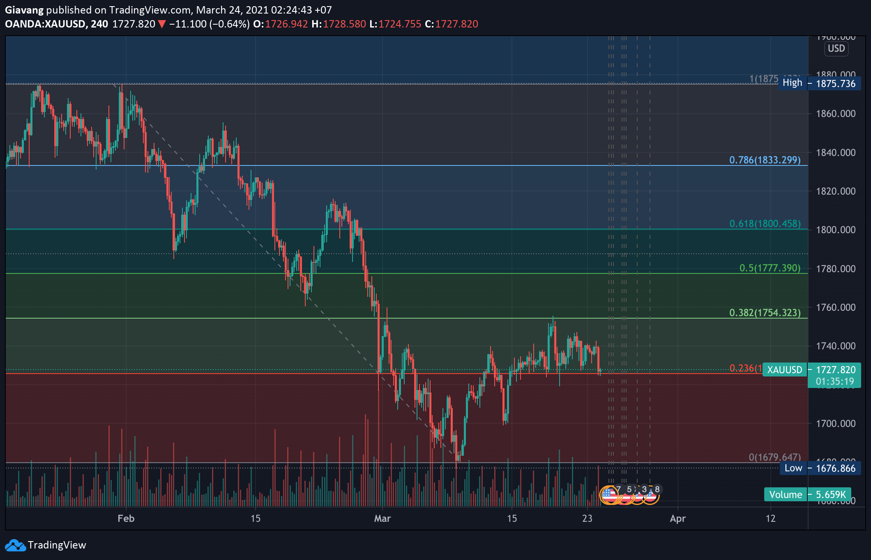
Task: Click the economic event badge numbered 3
Action: click(x=644, y=489)
